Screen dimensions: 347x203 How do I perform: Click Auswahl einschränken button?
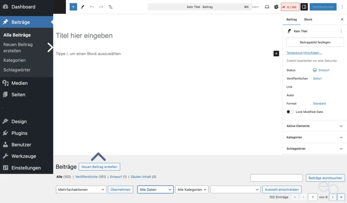click(282, 189)
